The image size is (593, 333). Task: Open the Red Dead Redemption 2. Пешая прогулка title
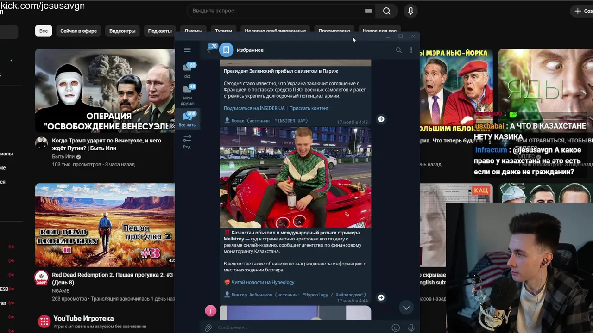(x=112, y=278)
